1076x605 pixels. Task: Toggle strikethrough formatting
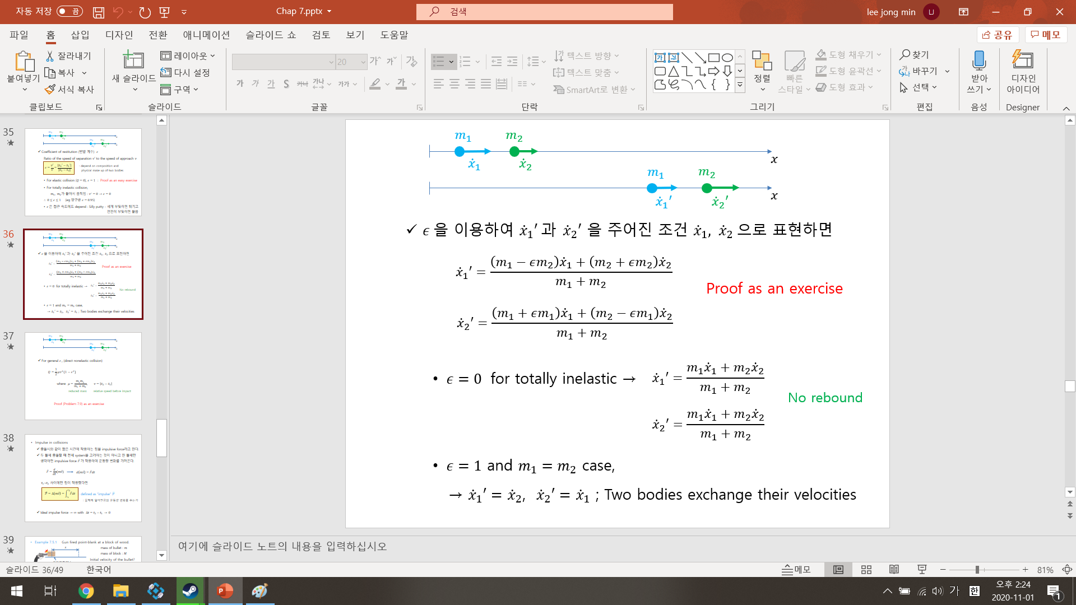click(302, 83)
